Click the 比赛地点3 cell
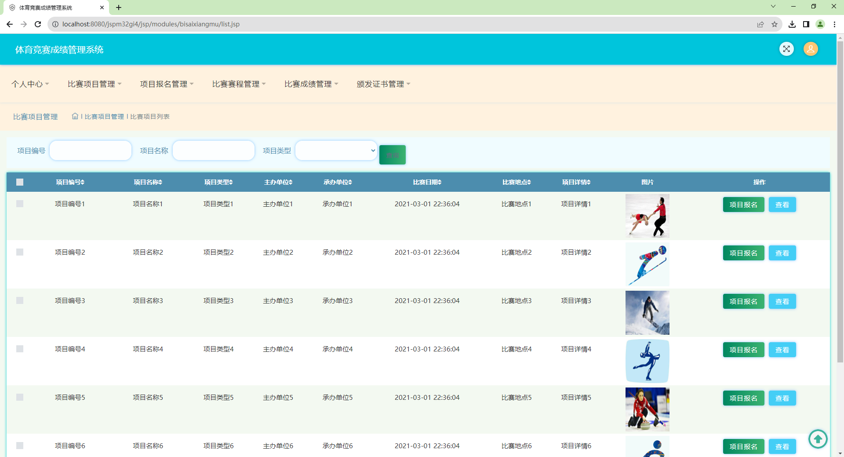The width and height of the screenshot is (844, 457). pyautogui.click(x=517, y=300)
